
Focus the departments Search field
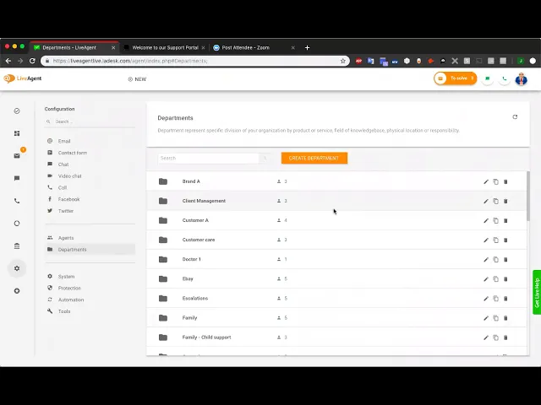click(209, 158)
